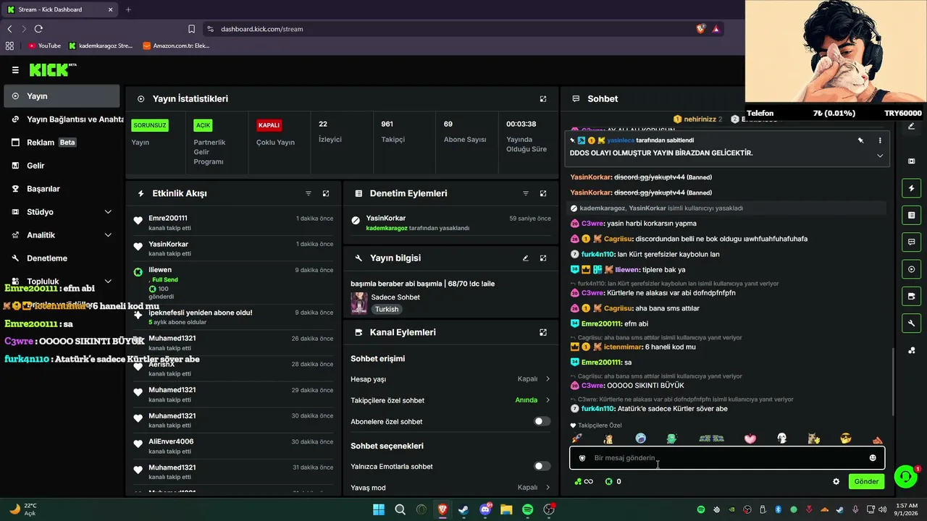927x521 pixels.
Task: Open chat settings gear icon
Action: (x=836, y=481)
